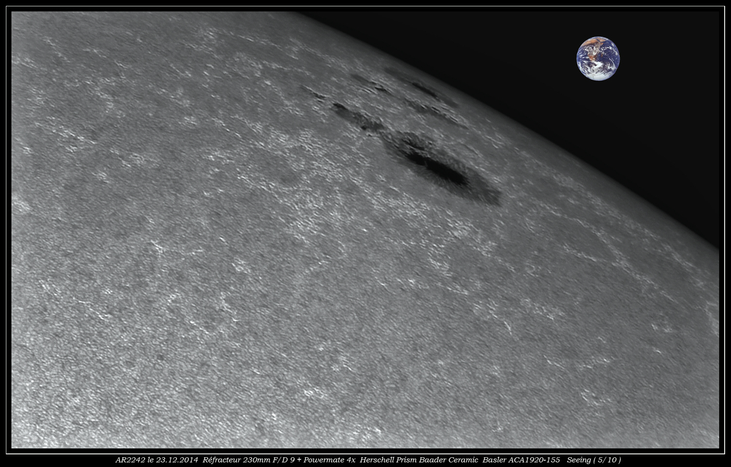731x467 pixels.
Task: Click the text "Herschell Prism Baader Ceramic"
Action: 419,460
